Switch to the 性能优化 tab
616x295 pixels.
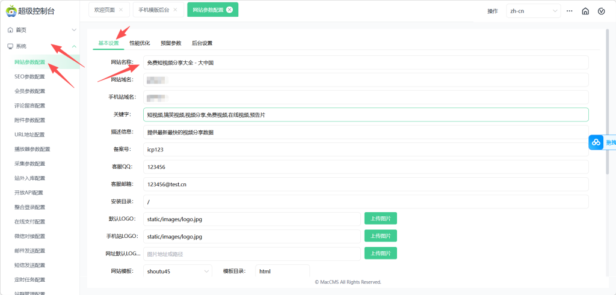(x=140, y=43)
